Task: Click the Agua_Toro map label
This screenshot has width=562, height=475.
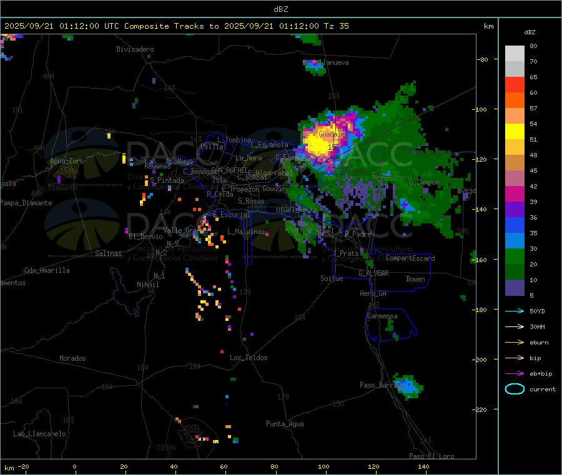Action: coord(67,161)
